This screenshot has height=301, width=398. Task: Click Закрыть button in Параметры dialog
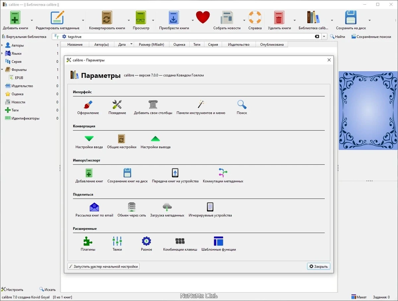[318, 266]
